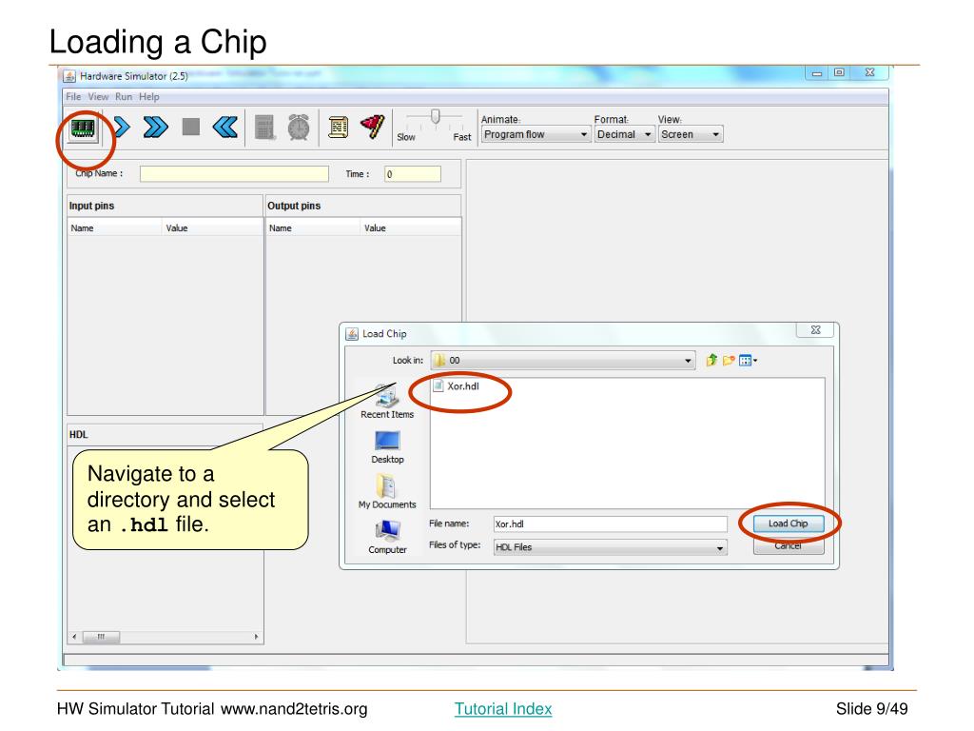
Task: Open the File menu
Action: [x=73, y=97]
